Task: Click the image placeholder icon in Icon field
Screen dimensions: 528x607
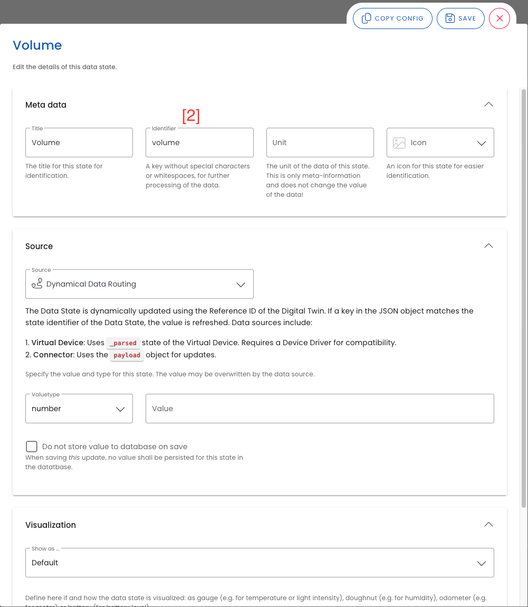Action: [x=399, y=143]
